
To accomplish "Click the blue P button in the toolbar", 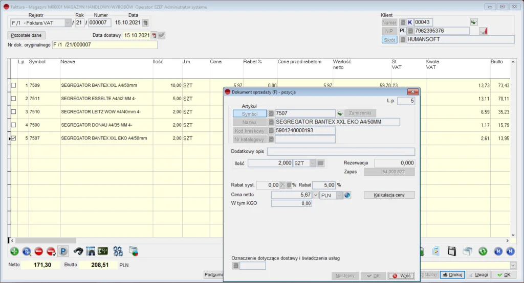I will [63, 251].
